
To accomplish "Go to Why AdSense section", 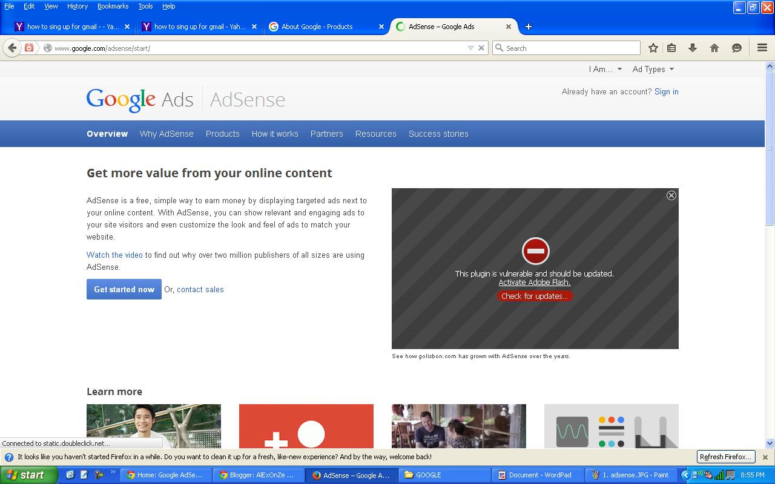I will (x=167, y=134).
